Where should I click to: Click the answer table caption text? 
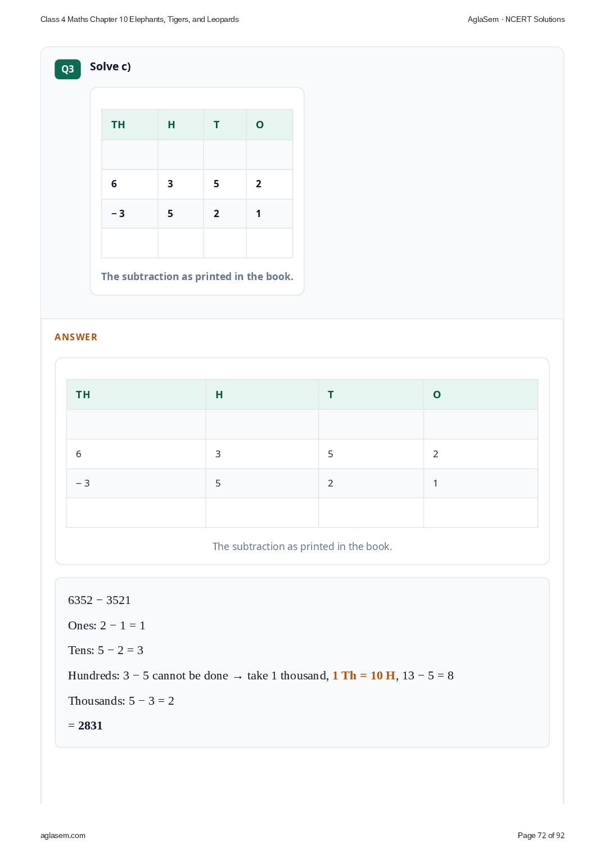(x=302, y=547)
